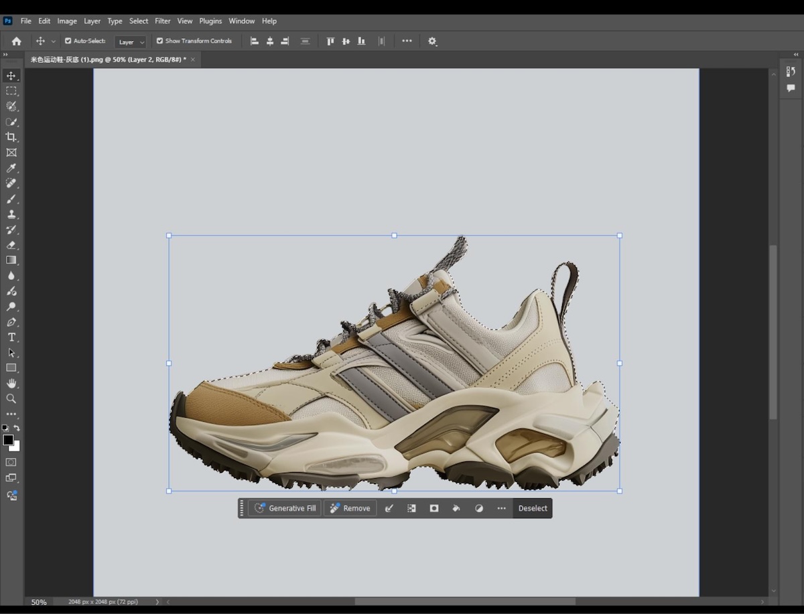
Task: Change the screen mode icon
Action: (x=11, y=478)
